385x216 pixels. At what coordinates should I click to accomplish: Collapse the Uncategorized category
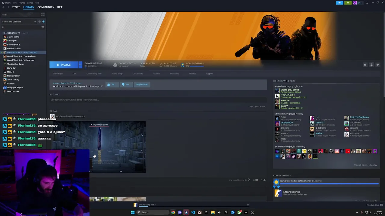pos(2,33)
